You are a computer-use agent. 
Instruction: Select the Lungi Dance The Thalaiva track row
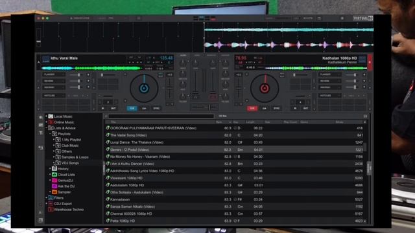[235, 142]
